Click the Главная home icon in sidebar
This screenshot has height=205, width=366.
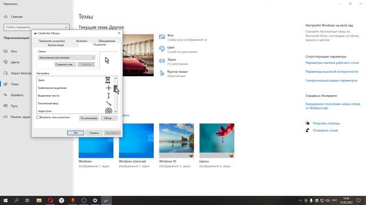6,17
